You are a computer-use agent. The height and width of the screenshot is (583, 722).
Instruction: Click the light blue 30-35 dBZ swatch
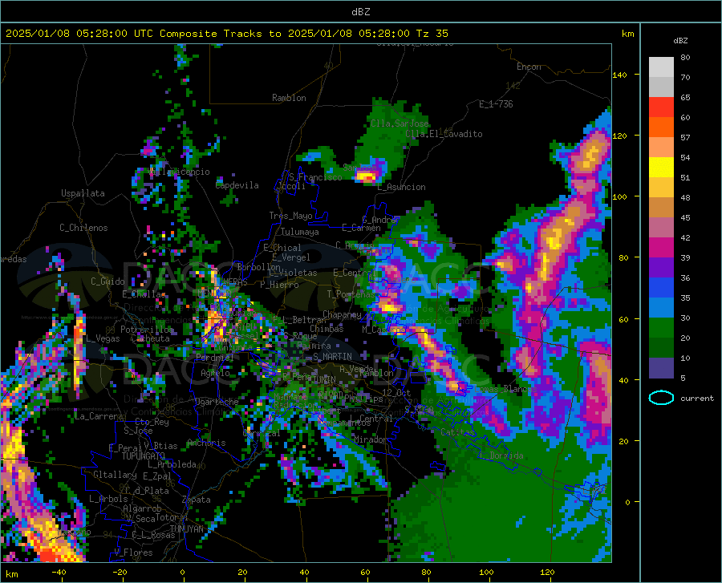click(661, 307)
